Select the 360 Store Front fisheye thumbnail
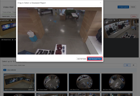Image resolution: width=140 pixels, height=96 pixels. pyautogui.click(x=84, y=82)
